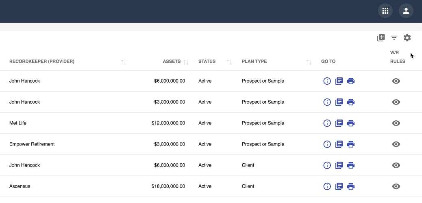Open documents icon for Ascensus row
The width and height of the screenshot is (422, 203).
[339, 186]
